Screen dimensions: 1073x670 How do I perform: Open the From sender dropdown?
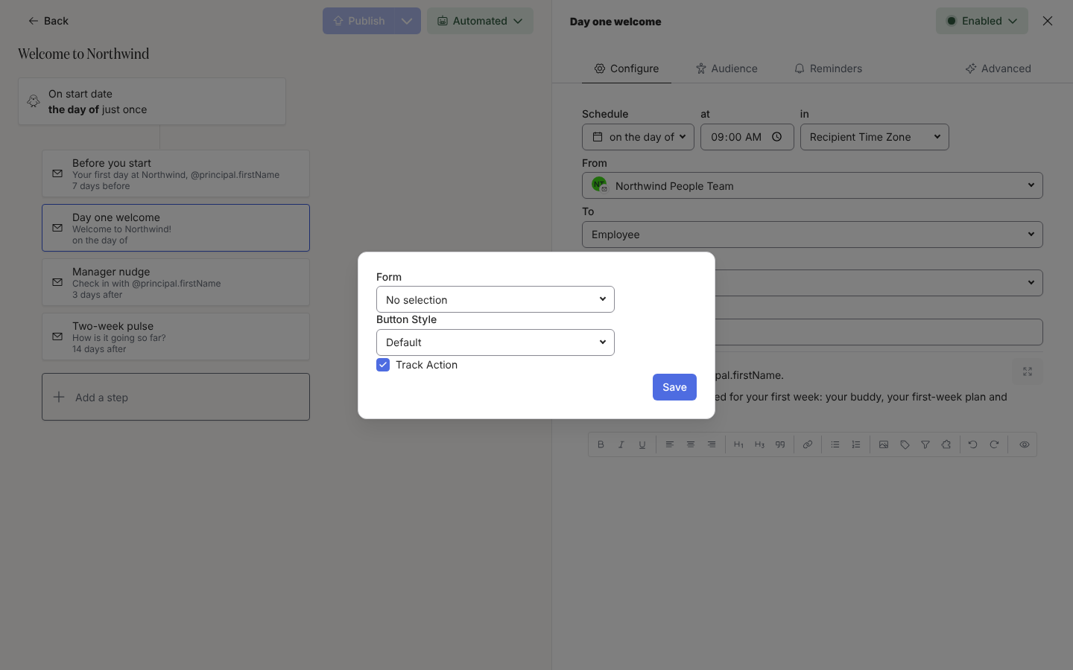coord(812,185)
